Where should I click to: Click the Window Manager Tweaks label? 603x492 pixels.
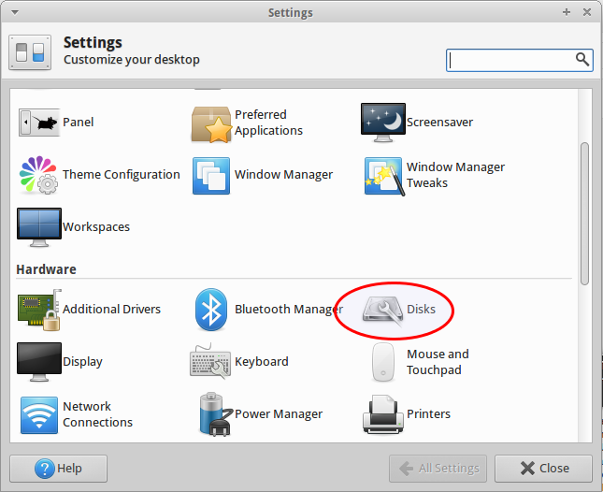click(455, 175)
